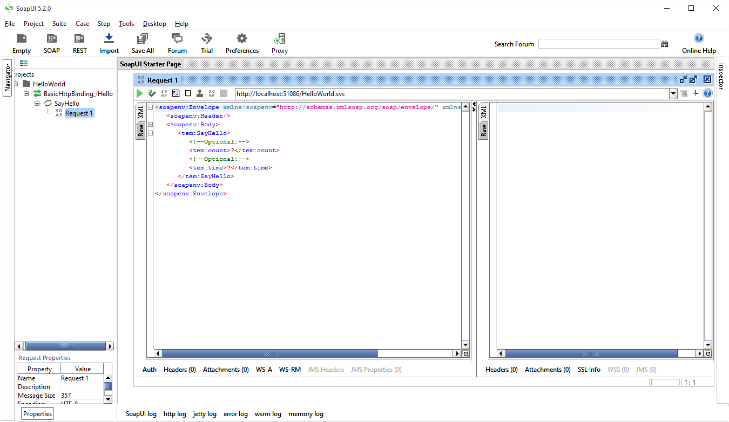Click the HelloWorld project folder icon

pyautogui.click(x=26, y=84)
